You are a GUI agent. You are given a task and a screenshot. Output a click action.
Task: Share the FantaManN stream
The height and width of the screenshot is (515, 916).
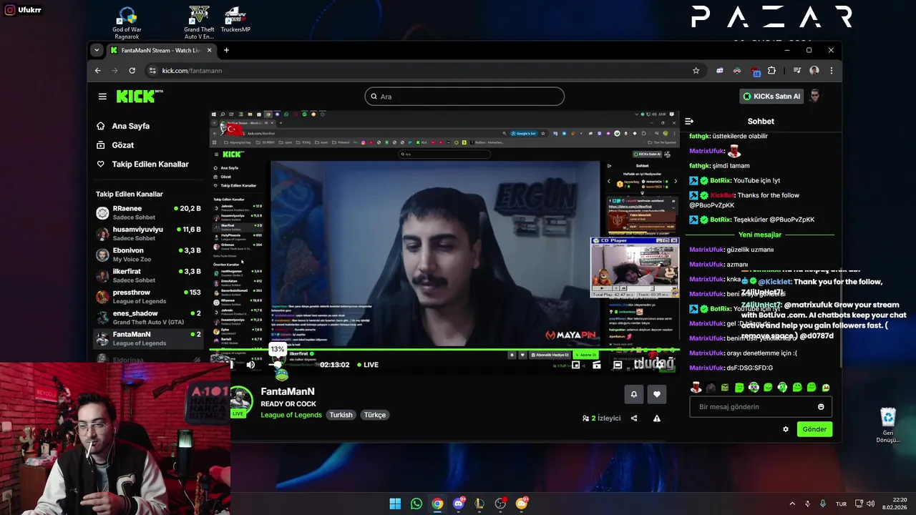click(x=634, y=418)
